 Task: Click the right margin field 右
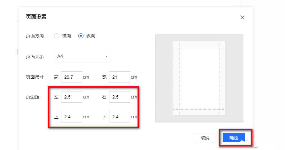pos(120,97)
